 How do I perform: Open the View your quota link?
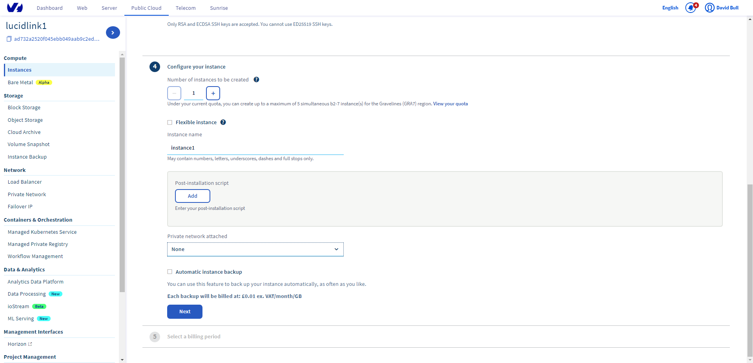450,104
